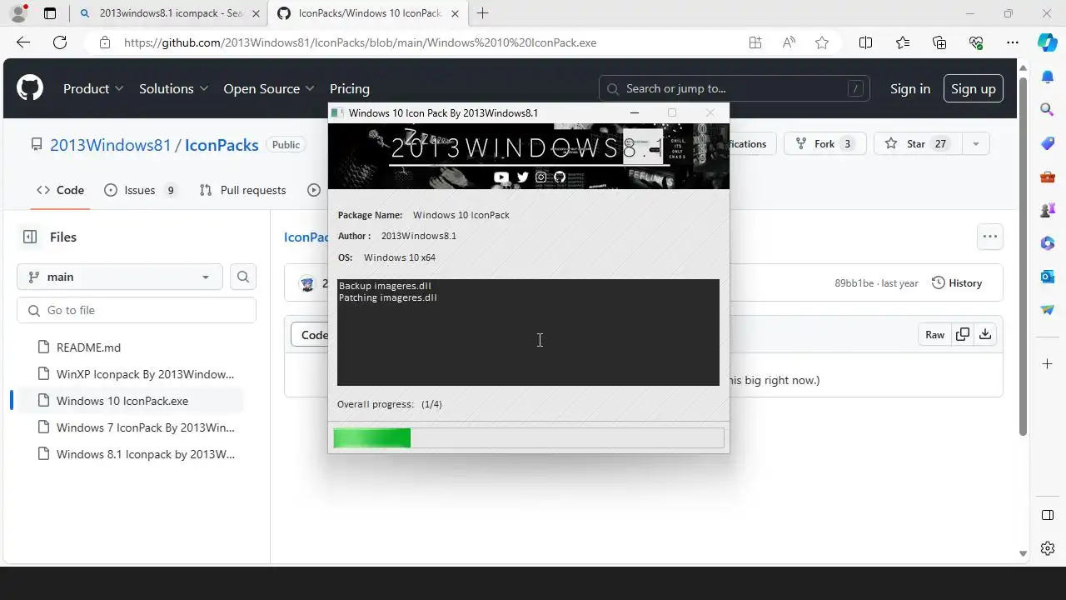
Task: Open Browser essentials icon
Action: [x=976, y=42]
